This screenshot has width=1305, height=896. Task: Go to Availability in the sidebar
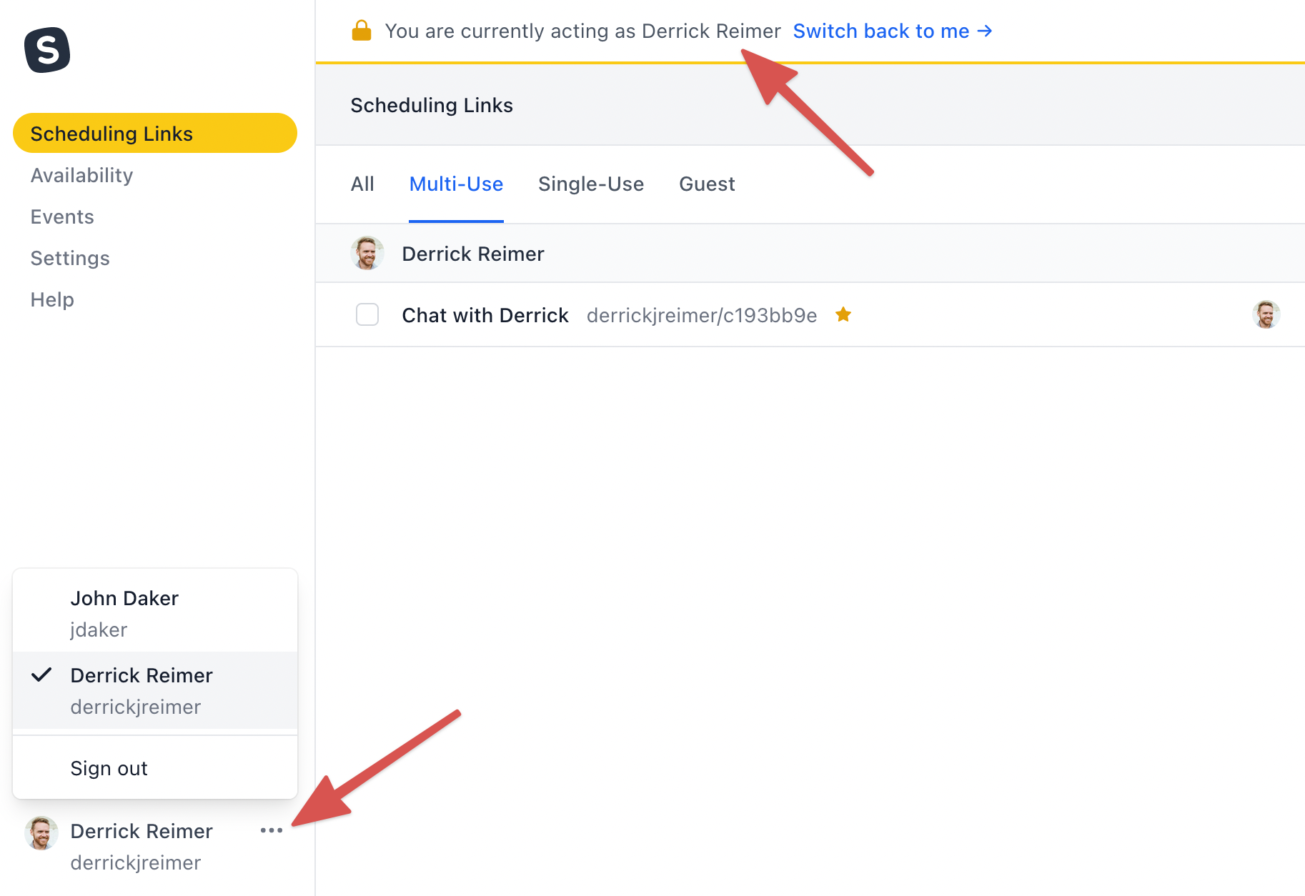82,175
